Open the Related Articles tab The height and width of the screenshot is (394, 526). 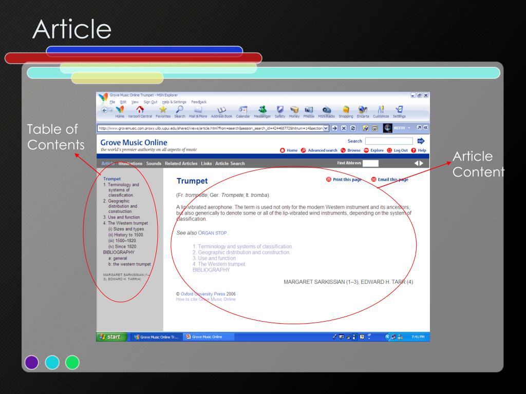point(181,164)
